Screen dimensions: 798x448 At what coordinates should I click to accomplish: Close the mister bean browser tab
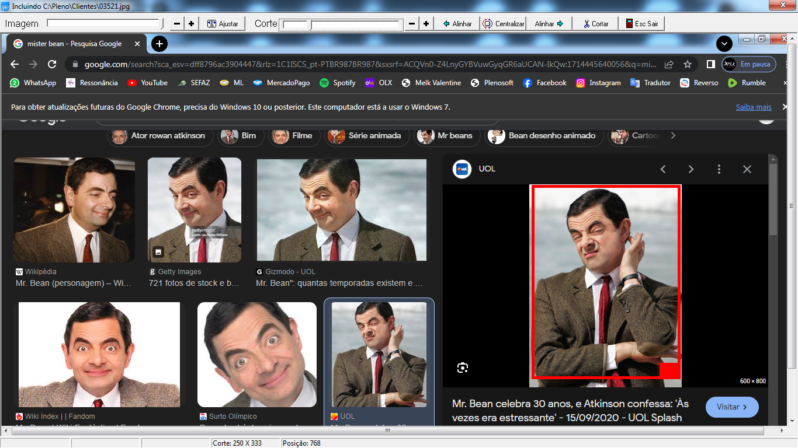pyautogui.click(x=138, y=44)
